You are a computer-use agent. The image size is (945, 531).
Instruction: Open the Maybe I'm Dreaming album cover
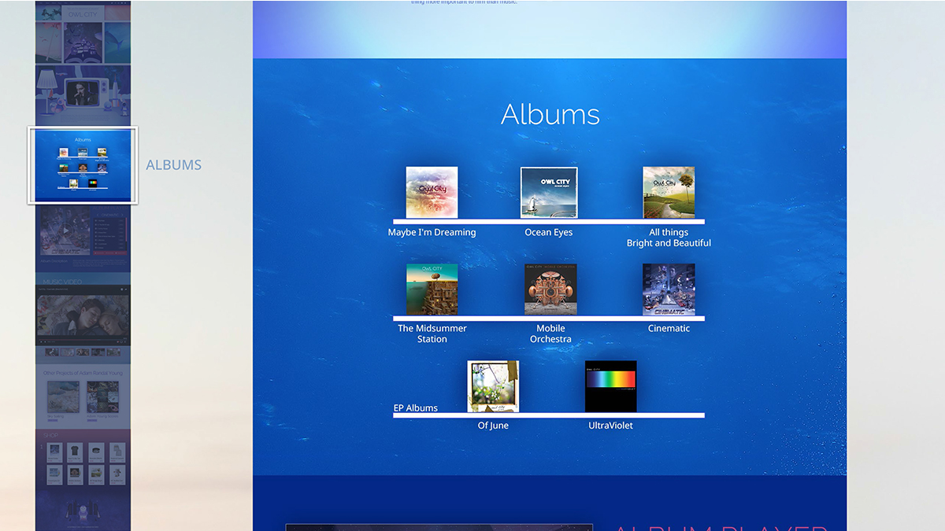pos(432,192)
